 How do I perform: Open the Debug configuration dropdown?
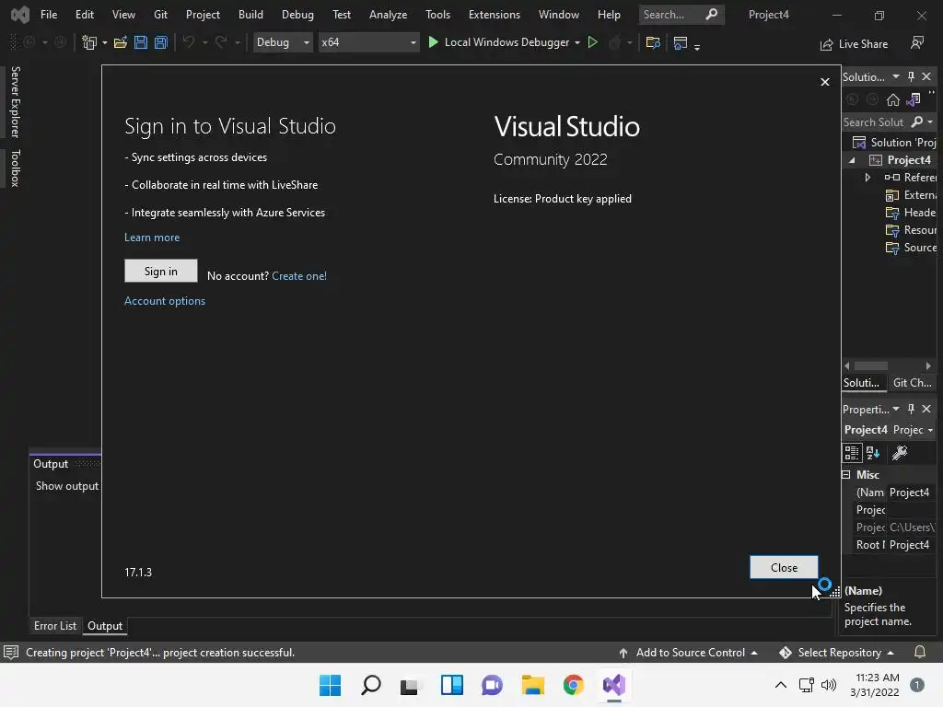(x=283, y=42)
